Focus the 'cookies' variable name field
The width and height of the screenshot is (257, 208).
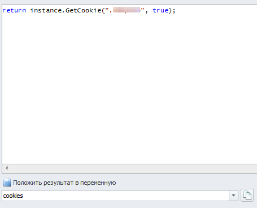[115, 196]
